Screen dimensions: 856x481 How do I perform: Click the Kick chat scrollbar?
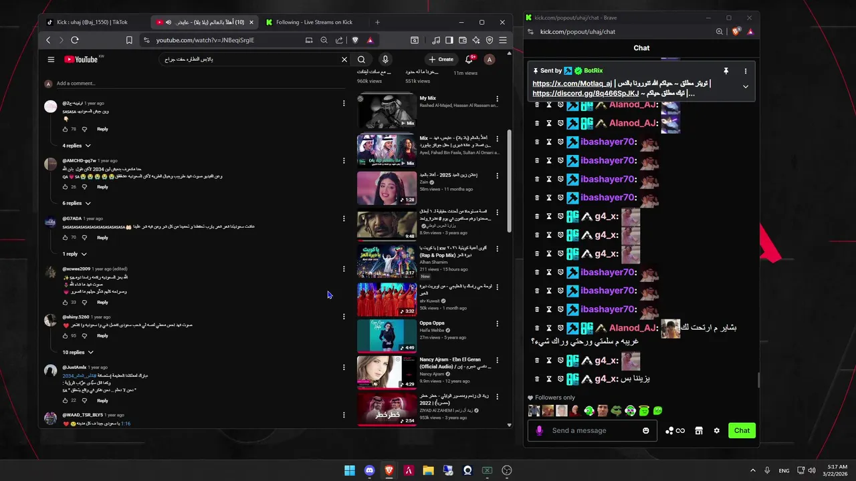(758, 379)
